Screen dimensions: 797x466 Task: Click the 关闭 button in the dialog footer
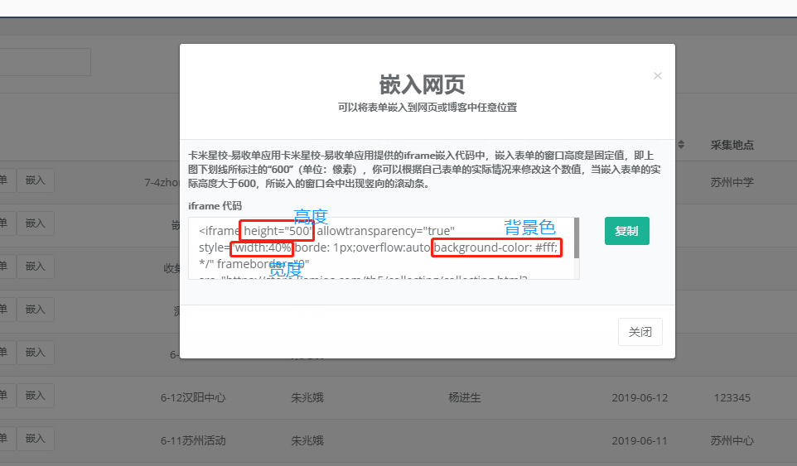640,332
